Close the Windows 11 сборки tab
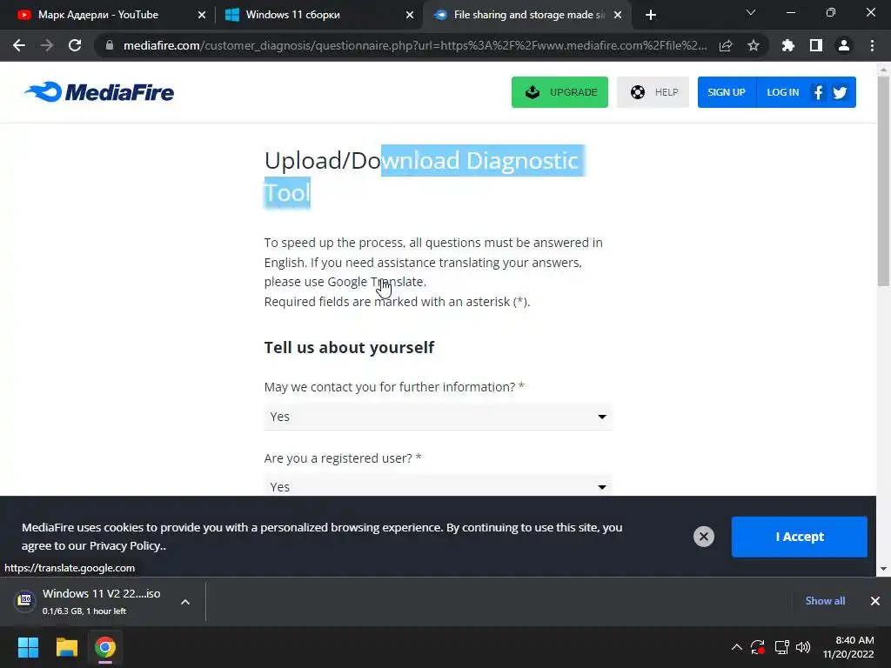This screenshot has width=891, height=668. (410, 15)
